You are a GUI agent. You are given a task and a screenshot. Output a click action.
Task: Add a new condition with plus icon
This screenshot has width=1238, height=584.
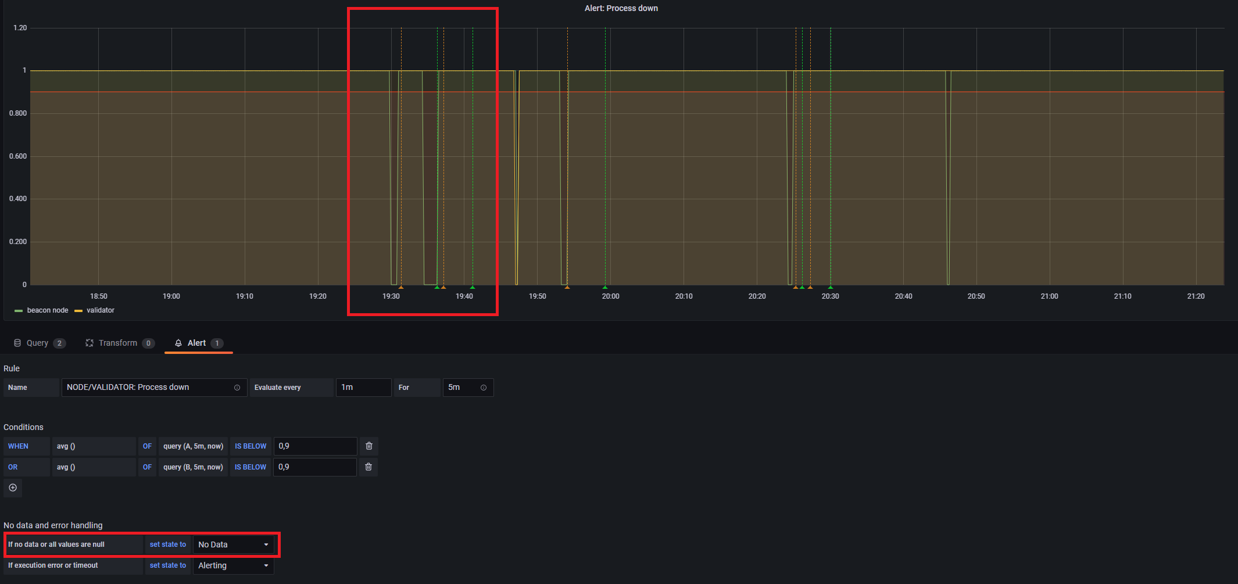pyautogui.click(x=13, y=488)
